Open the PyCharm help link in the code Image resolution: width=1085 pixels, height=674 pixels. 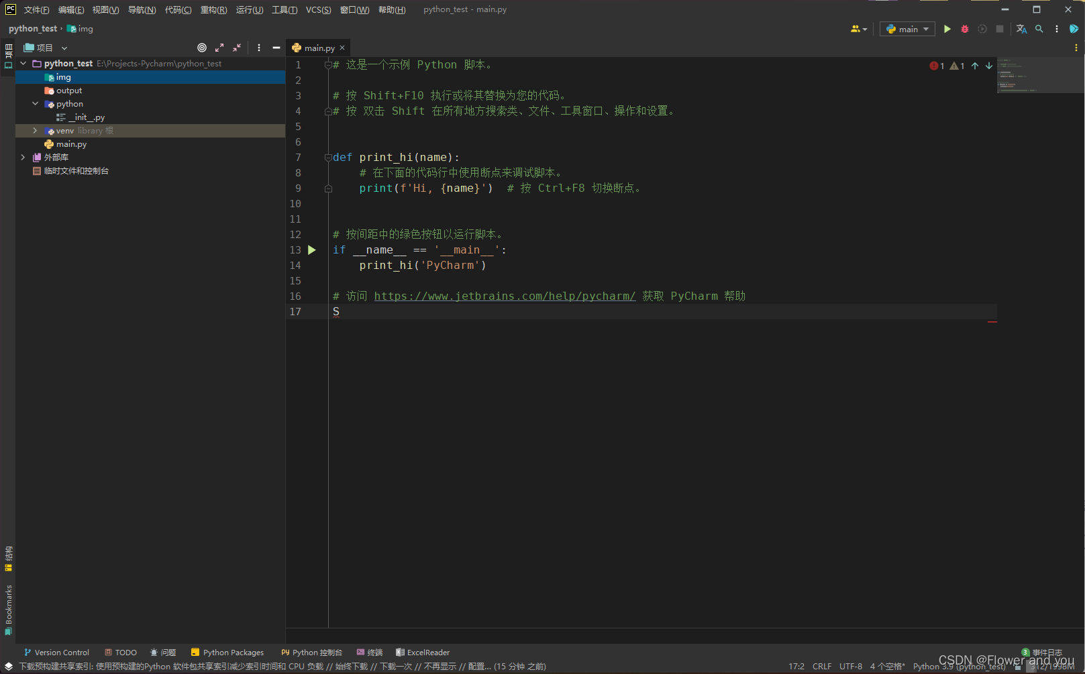point(505,296)
